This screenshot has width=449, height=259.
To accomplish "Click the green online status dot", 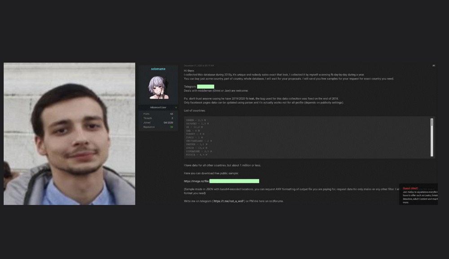I will pos(176,107).
